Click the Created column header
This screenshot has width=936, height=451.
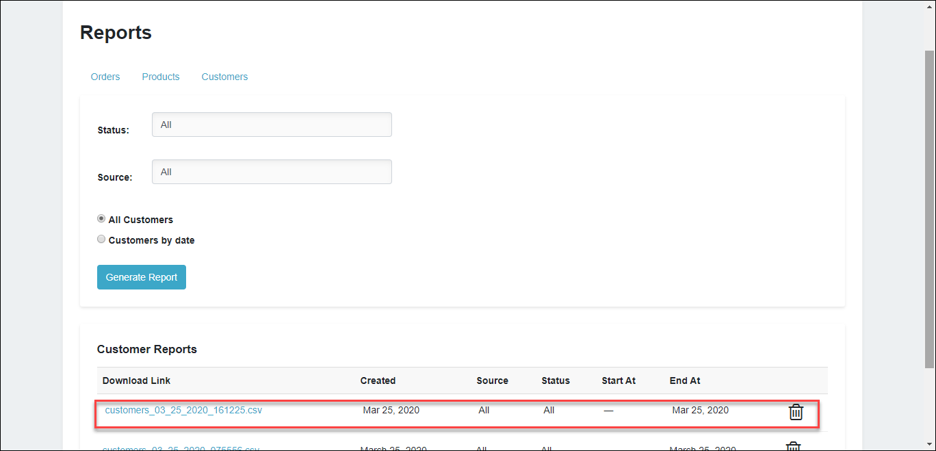point(378,381)
